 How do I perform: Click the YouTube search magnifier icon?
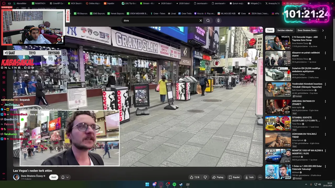click(x=208, y=21)
